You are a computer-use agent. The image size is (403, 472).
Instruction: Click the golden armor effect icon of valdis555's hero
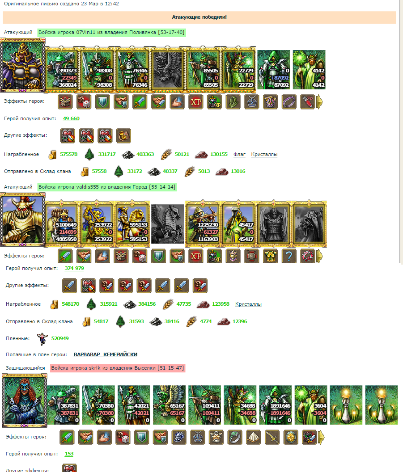270,256
